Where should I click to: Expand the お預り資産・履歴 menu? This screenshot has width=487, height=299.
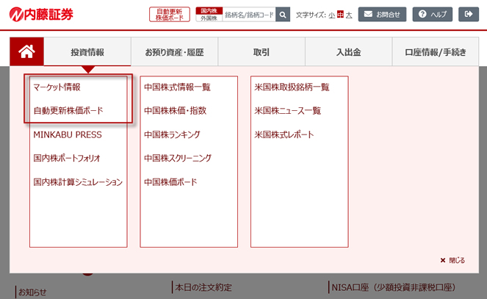click(x=174, y=52)
